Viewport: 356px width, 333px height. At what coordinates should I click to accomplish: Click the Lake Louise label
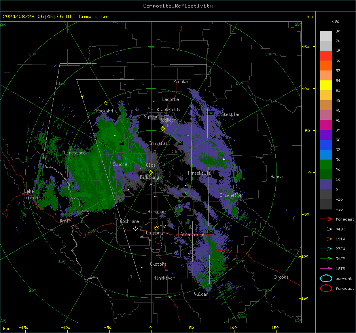click(x=30, y=194)
